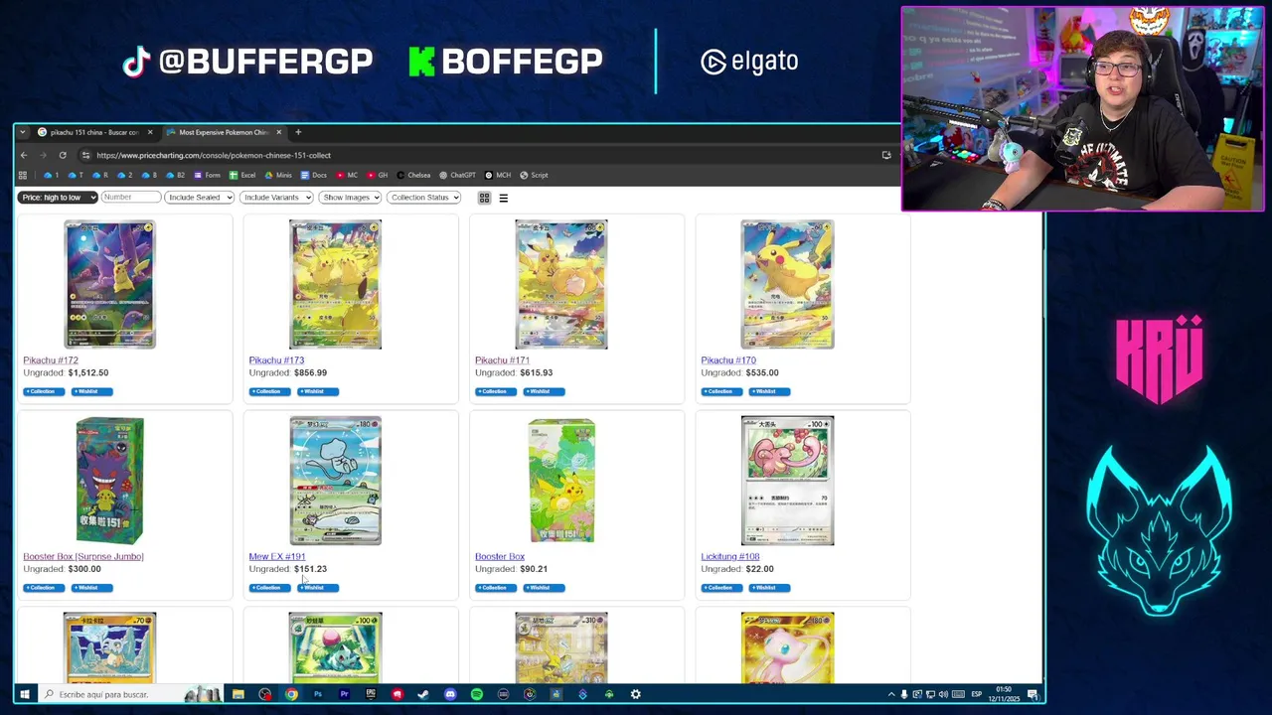The image size is (1272, 715).
Task: Reload the PriceCharting page
Action: pos(63,155)
